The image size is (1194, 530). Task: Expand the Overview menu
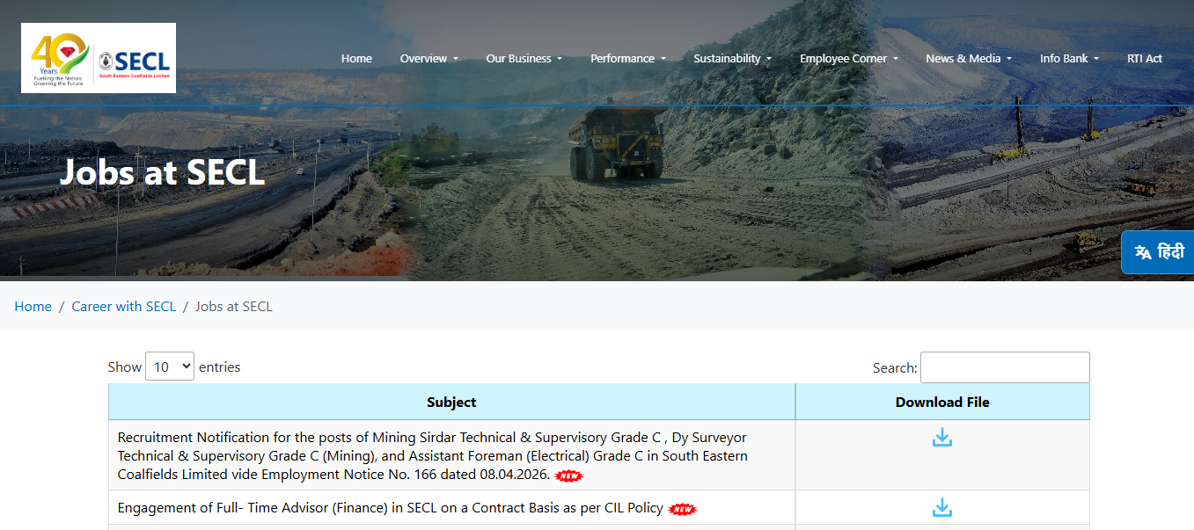[x=429, y=59]
